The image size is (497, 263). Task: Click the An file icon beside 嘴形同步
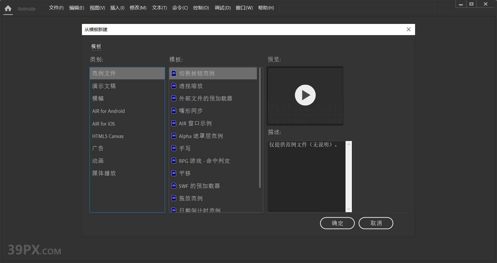[x=174, y=110]
